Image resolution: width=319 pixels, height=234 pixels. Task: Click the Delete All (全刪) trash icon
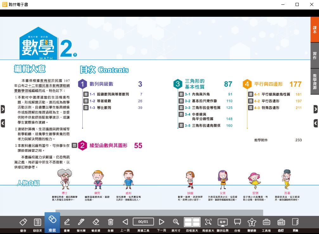coord(111,222)
